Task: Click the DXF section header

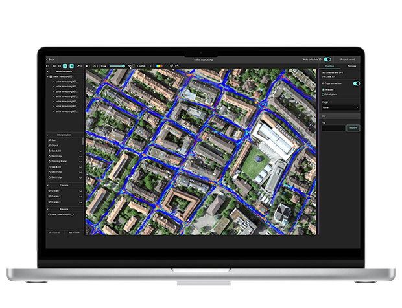Action: click(340, 116)
